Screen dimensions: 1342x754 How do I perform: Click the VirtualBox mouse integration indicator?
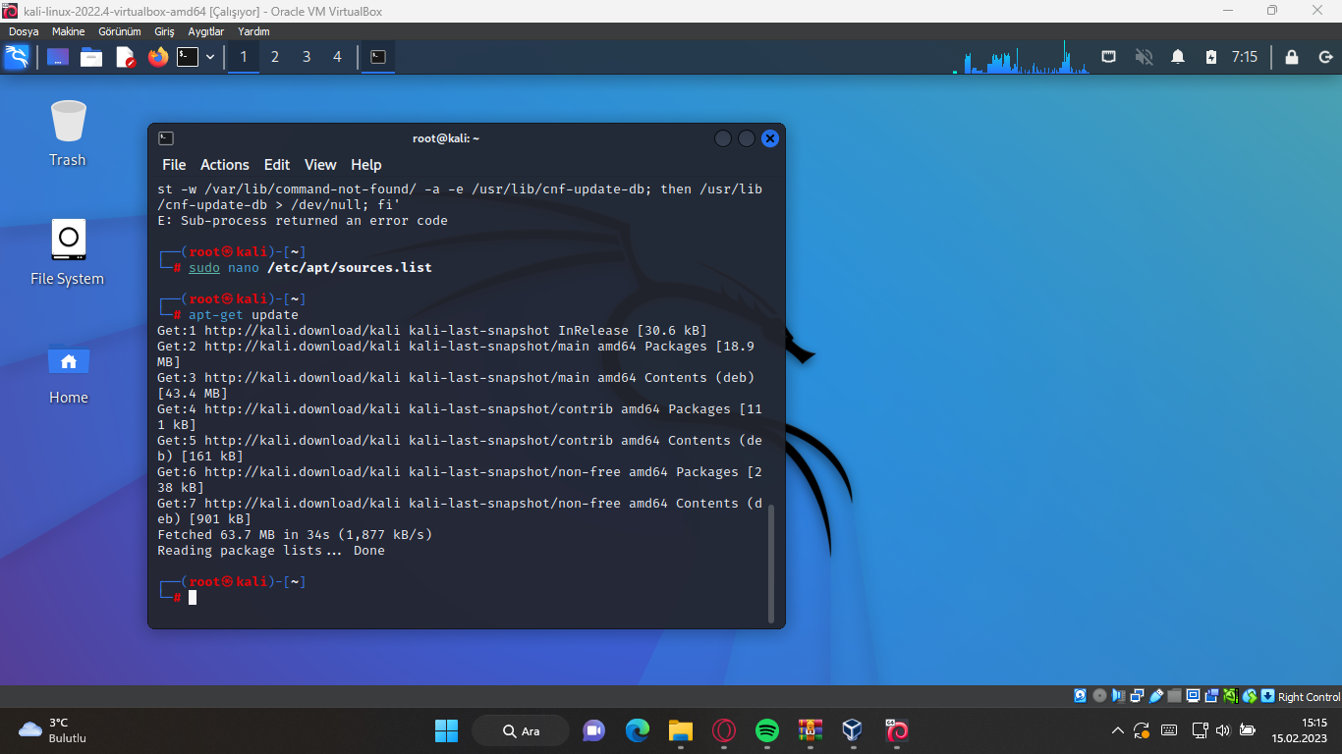pos(1250,696)
